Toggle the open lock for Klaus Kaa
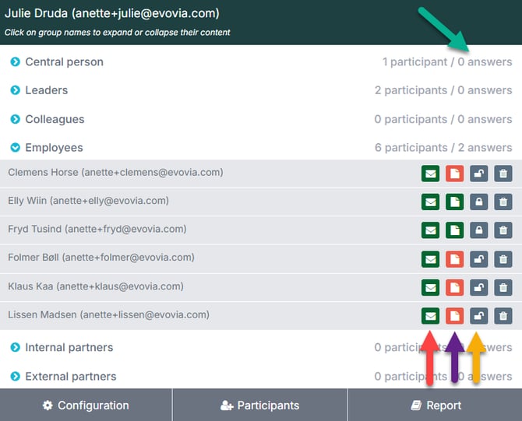The width and height of the screenshot is (522, 421). 479,288
